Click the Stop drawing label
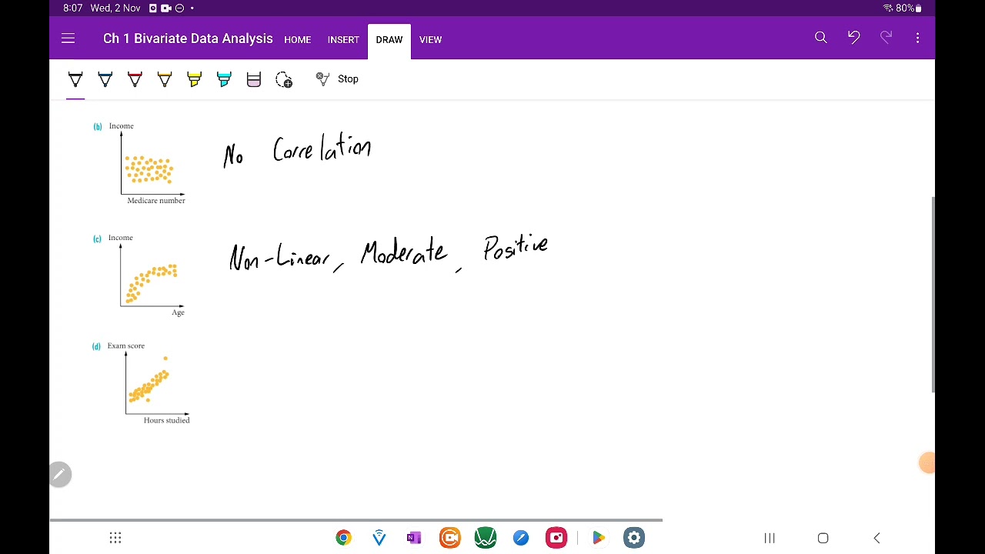This screenshot has height=554, width=985. 348,78
